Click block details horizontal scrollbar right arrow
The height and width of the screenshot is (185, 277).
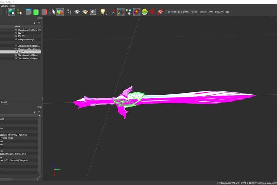(x=37, y=179)
